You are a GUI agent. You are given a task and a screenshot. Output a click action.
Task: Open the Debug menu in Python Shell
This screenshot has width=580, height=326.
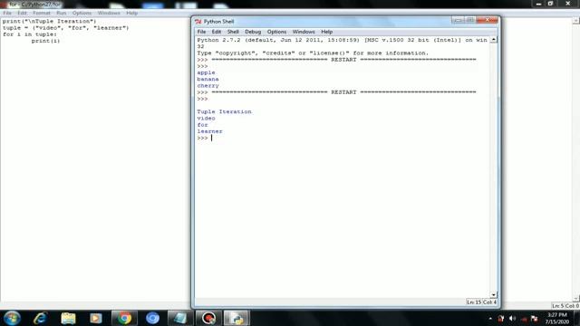[x=253, y=32]
